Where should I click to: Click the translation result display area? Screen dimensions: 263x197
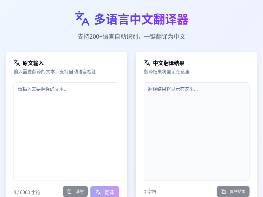[197, 131]
